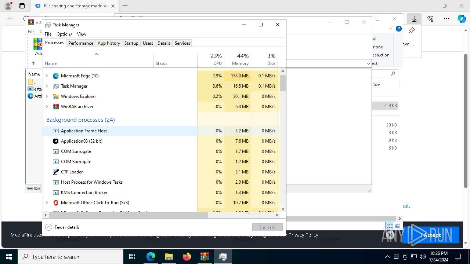Open the Edge downloads icon
Screen dimensions: 470x264
(x=414, y=19)
